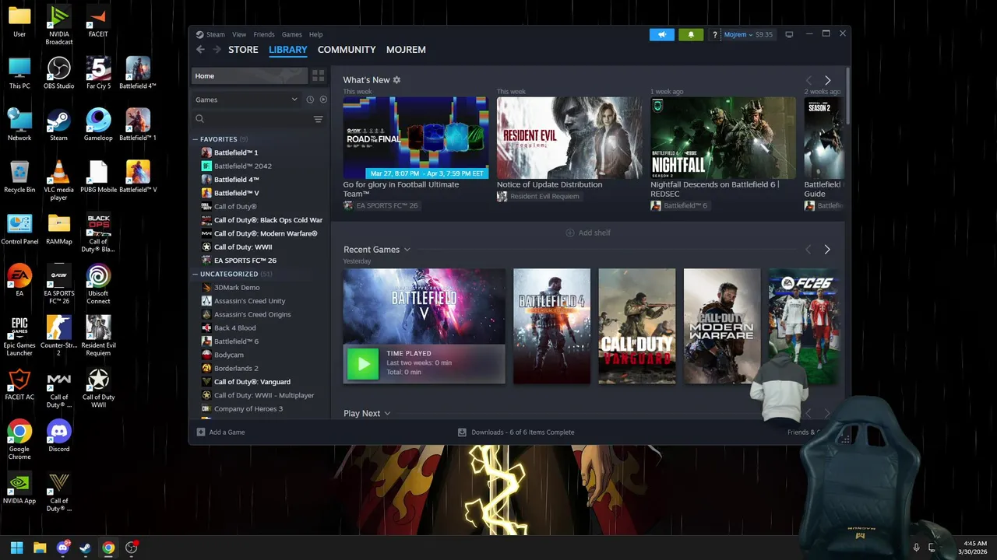Open the Help menu
The width and height of the screenshot is (997, 560).
[x=315, y=35]
